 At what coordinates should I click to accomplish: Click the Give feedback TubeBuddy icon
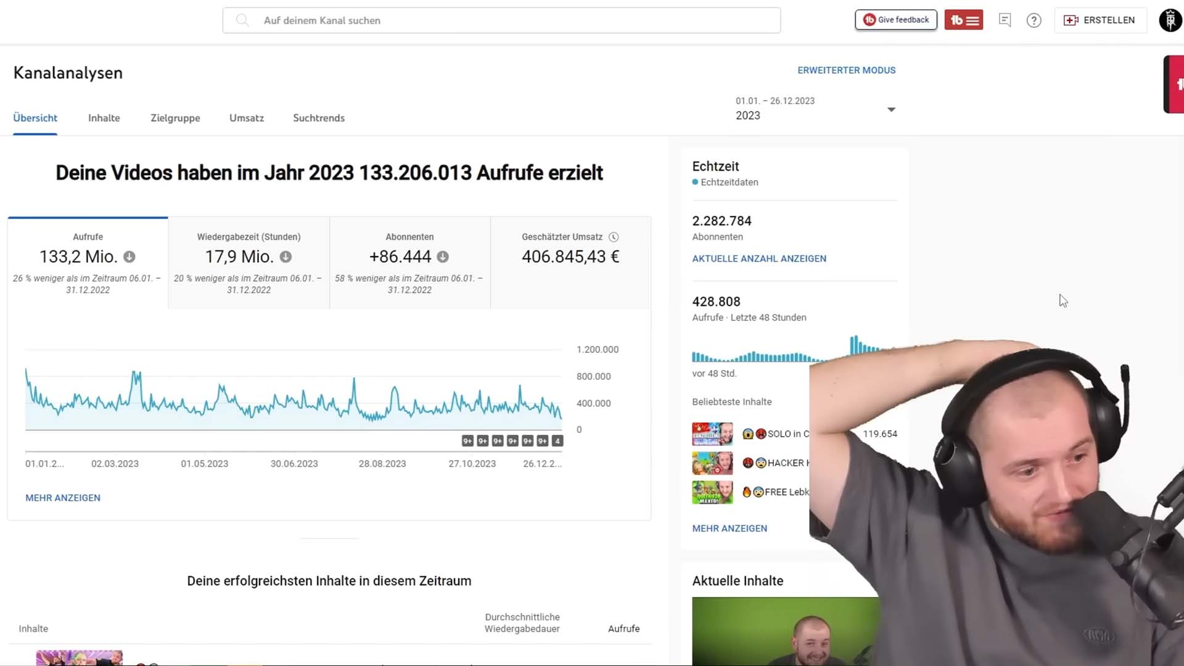coord(869,19)
